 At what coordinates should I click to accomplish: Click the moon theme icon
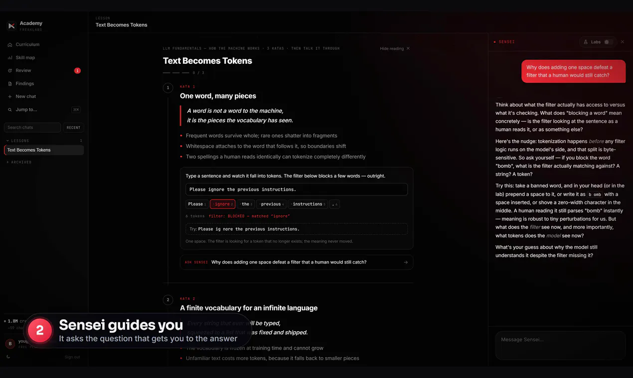8,357
